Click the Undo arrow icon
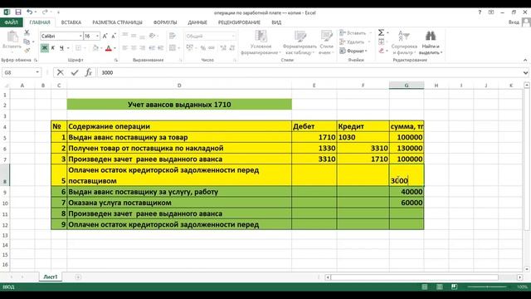 click(30, 12)
